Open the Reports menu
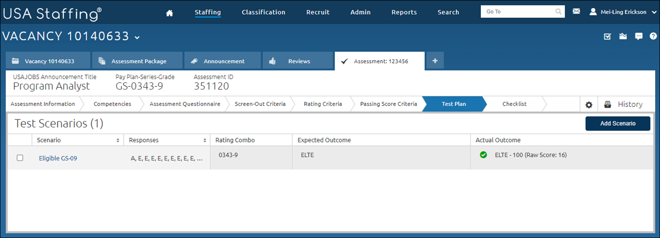Image resolution: width=660 pixels, height=238 pixels. coord(404,12)
